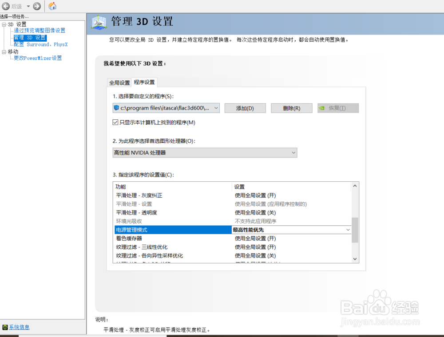The image size is (444, 337).
Task: Click the Back arrow icon
Action: pyautogui.click(x=6, y=6)
